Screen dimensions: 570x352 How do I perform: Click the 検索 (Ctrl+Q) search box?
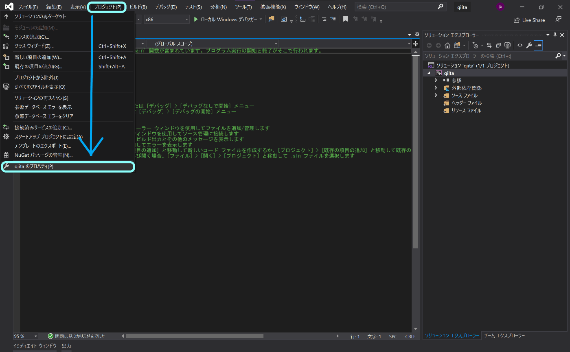click(395, 7)
